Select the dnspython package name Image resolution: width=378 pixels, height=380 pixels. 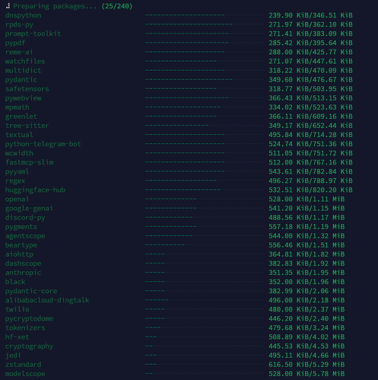pos(23,15)
